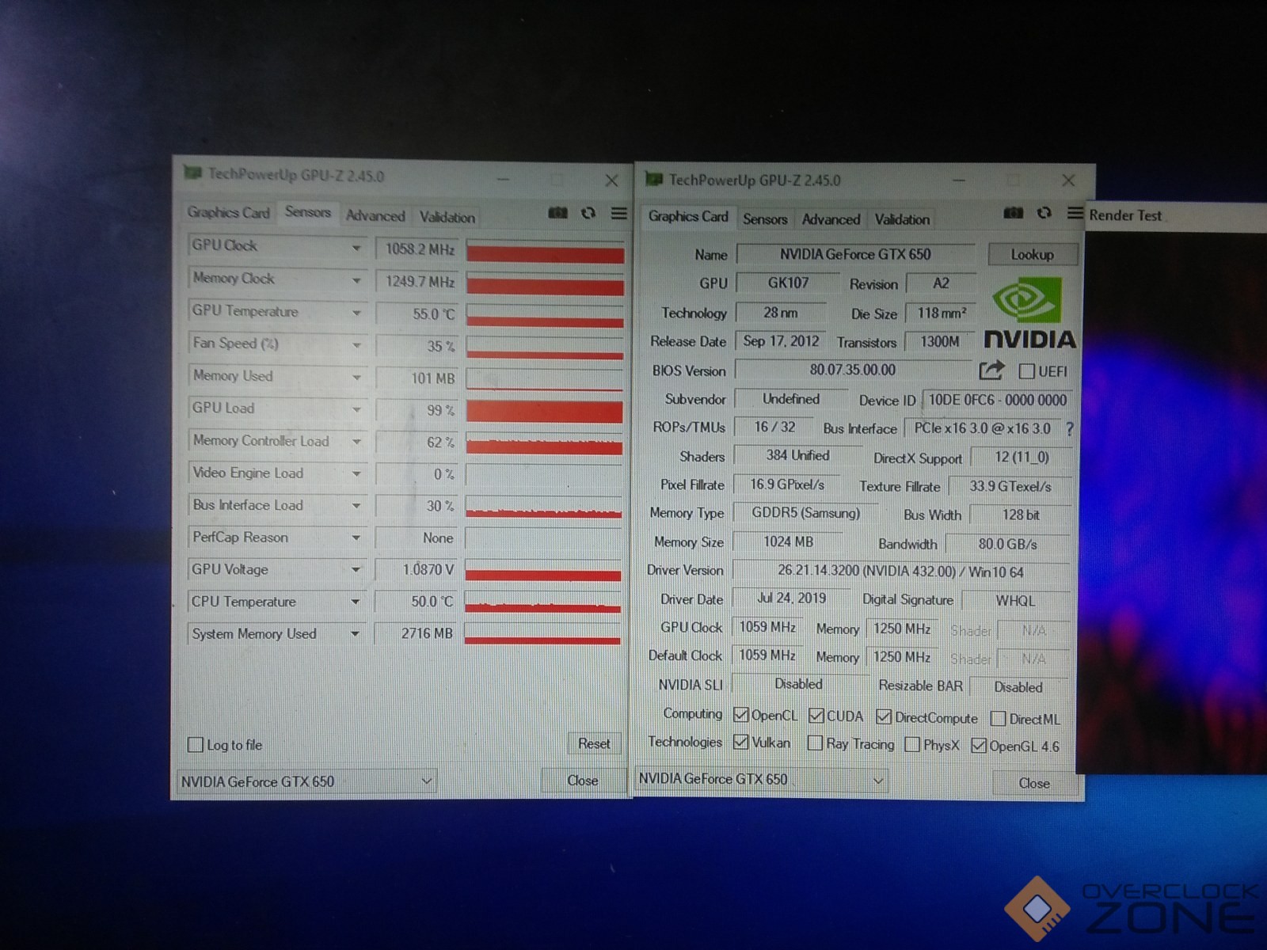Open the CPU Temperature dropdown arrow
1267x950 pixels.
[356, 602]
